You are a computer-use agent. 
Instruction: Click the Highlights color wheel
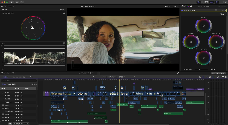click(x=216, y=42)
